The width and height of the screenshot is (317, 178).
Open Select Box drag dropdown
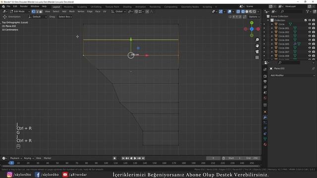click(65, 17)
